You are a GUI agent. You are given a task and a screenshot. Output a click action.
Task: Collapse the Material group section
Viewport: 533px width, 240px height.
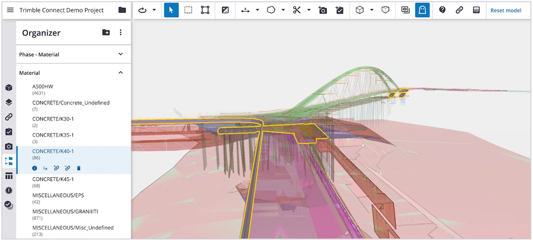tap(120, 72)
